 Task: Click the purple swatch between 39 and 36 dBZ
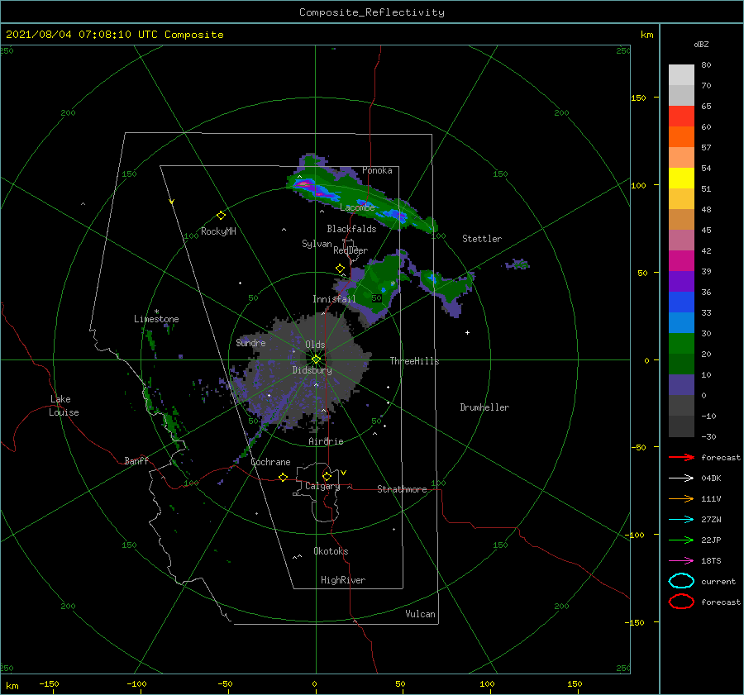tap(681, 282)
